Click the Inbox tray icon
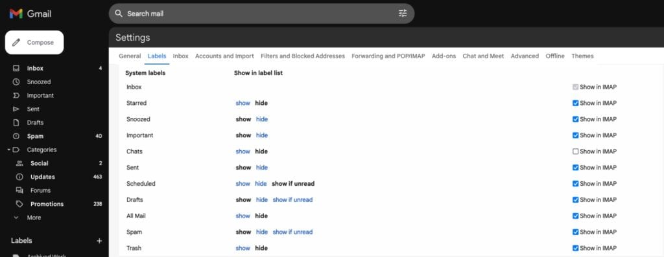Image resolution: width=664 pixels, height=257 pixels. tap(16, 69)
